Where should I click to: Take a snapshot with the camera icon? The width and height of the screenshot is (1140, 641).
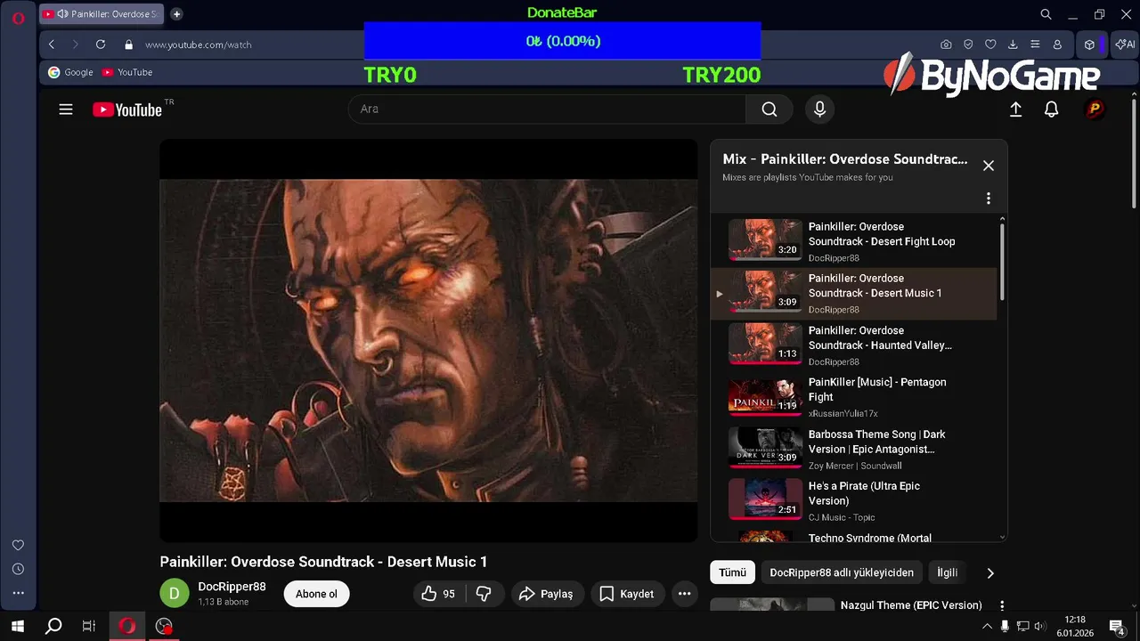[x=946, y=45]
